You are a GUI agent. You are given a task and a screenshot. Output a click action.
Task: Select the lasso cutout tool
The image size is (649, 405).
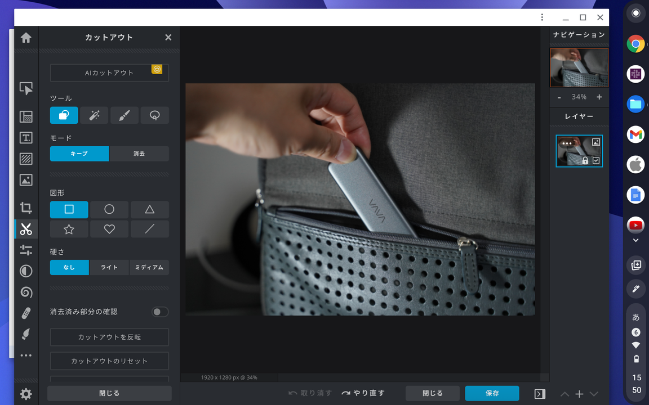pos(154,115)
